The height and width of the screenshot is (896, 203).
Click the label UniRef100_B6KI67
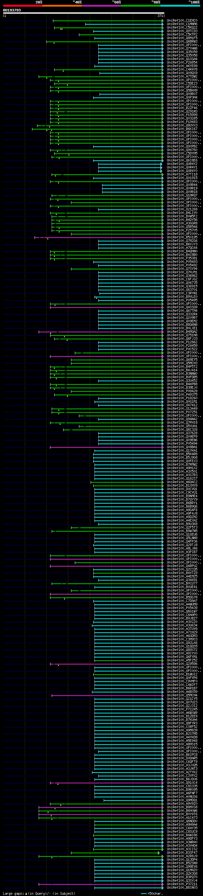tap(182, 129)
